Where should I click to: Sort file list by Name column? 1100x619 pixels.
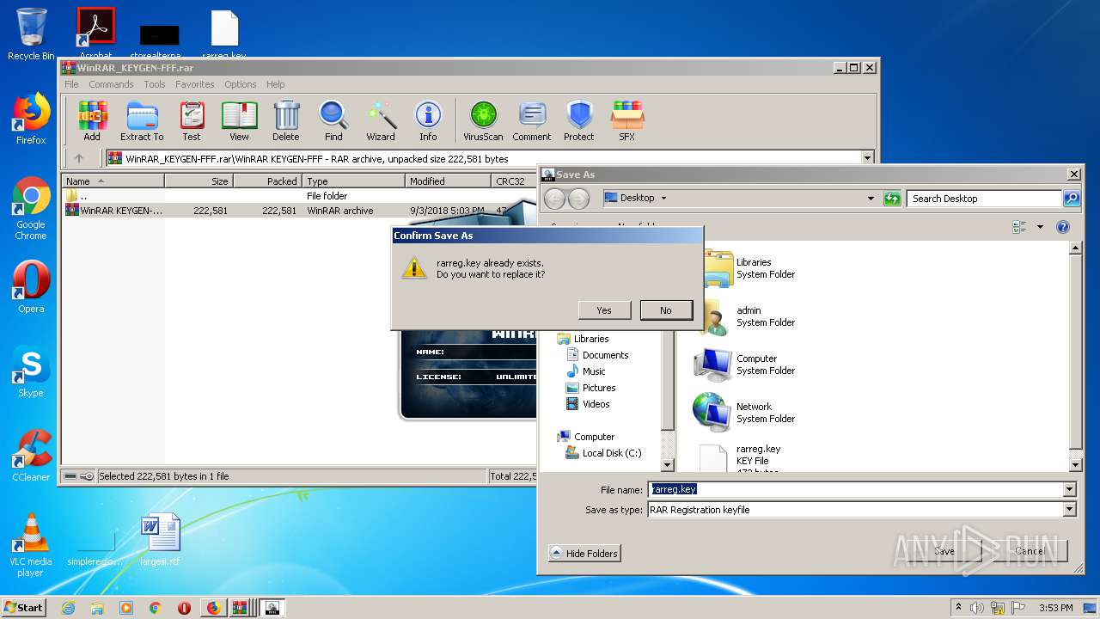113,181
